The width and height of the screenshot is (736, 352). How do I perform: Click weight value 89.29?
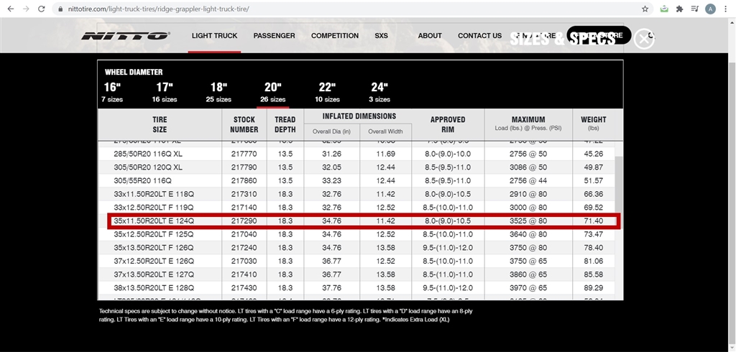593,287
